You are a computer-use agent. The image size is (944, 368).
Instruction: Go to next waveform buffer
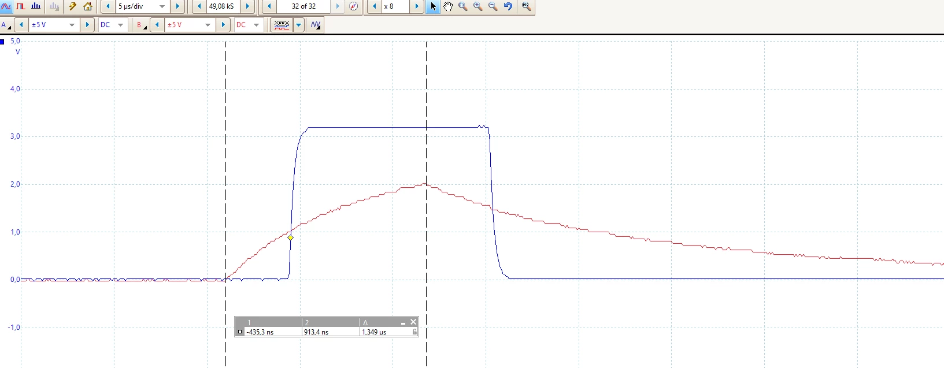click(x=338, y=6)
